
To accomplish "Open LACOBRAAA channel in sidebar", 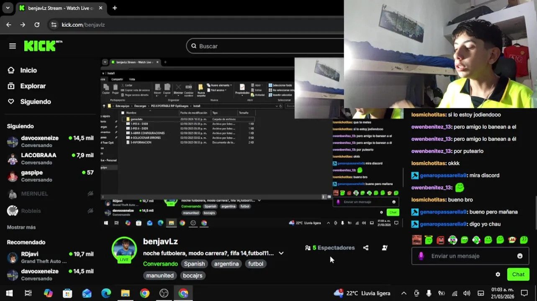I will pos(50,158).
